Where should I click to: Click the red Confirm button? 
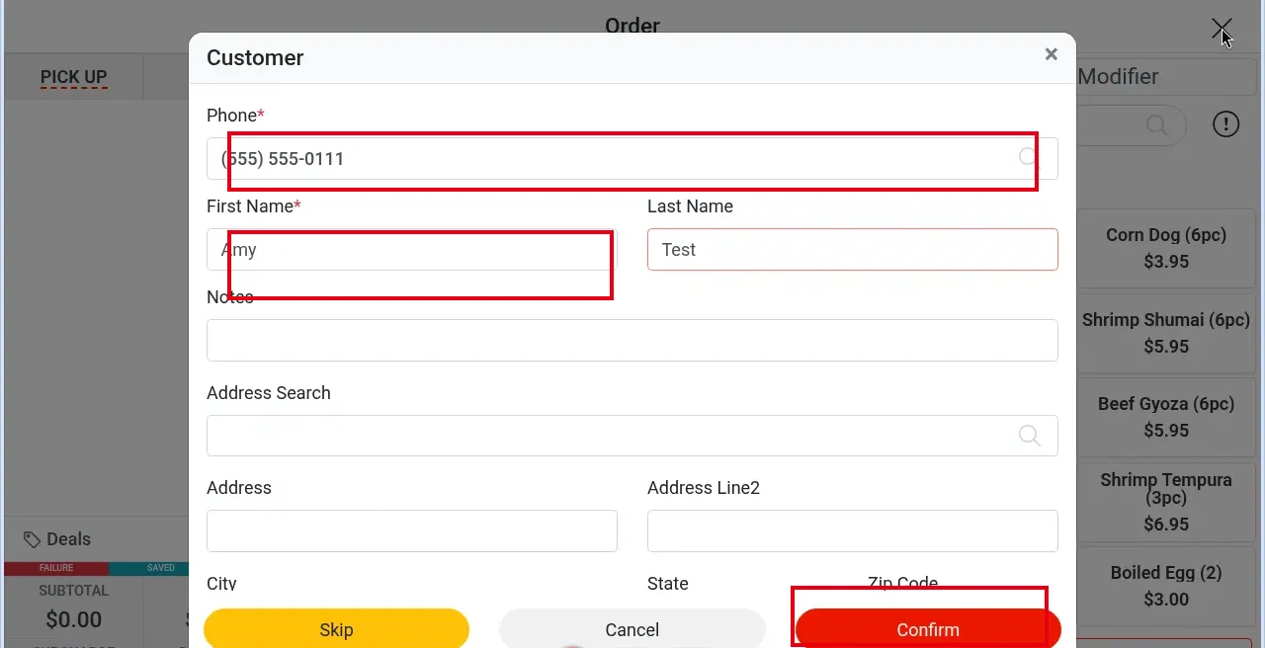pyautogui.click(x=928, y=629)
